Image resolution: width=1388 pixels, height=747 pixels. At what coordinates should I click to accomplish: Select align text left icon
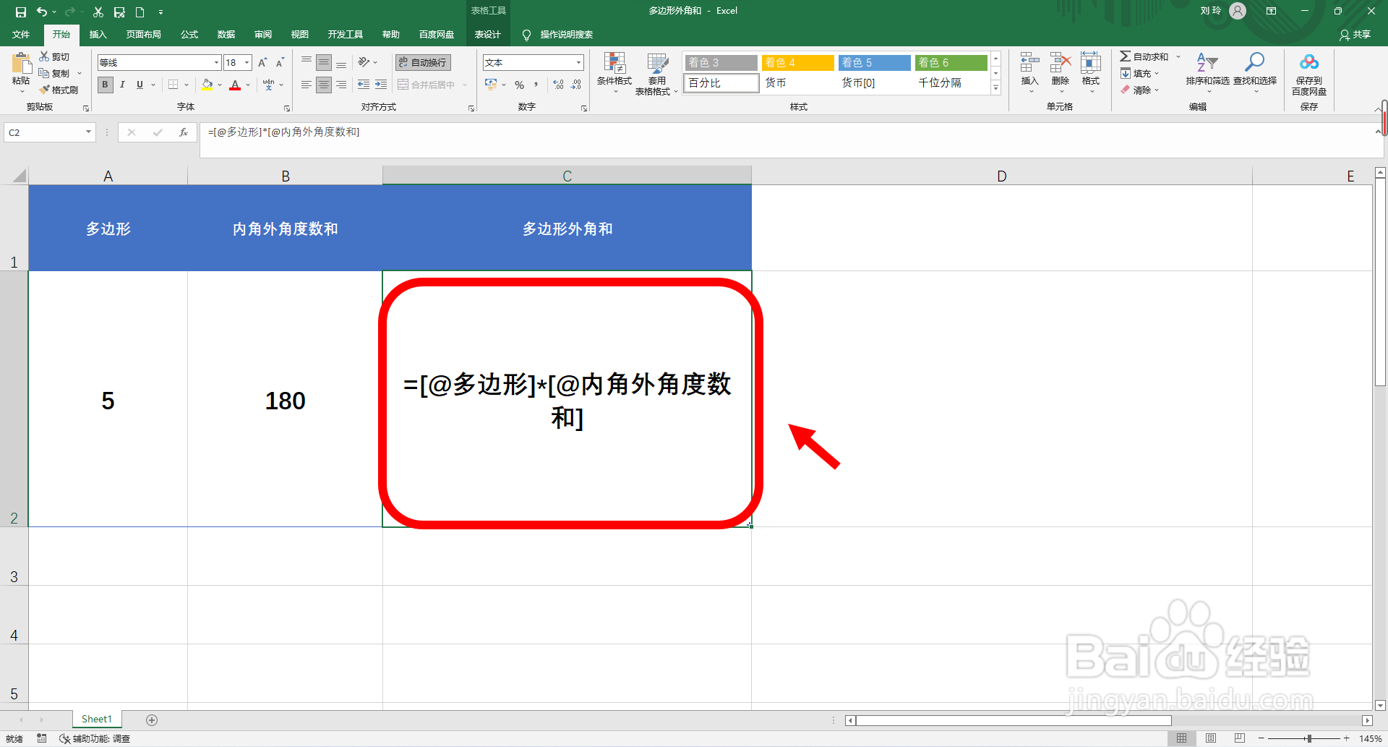pyautogui.click(x=307, y=85)
